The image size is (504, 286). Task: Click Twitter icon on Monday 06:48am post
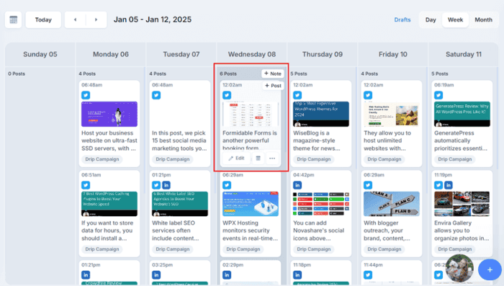86,95
